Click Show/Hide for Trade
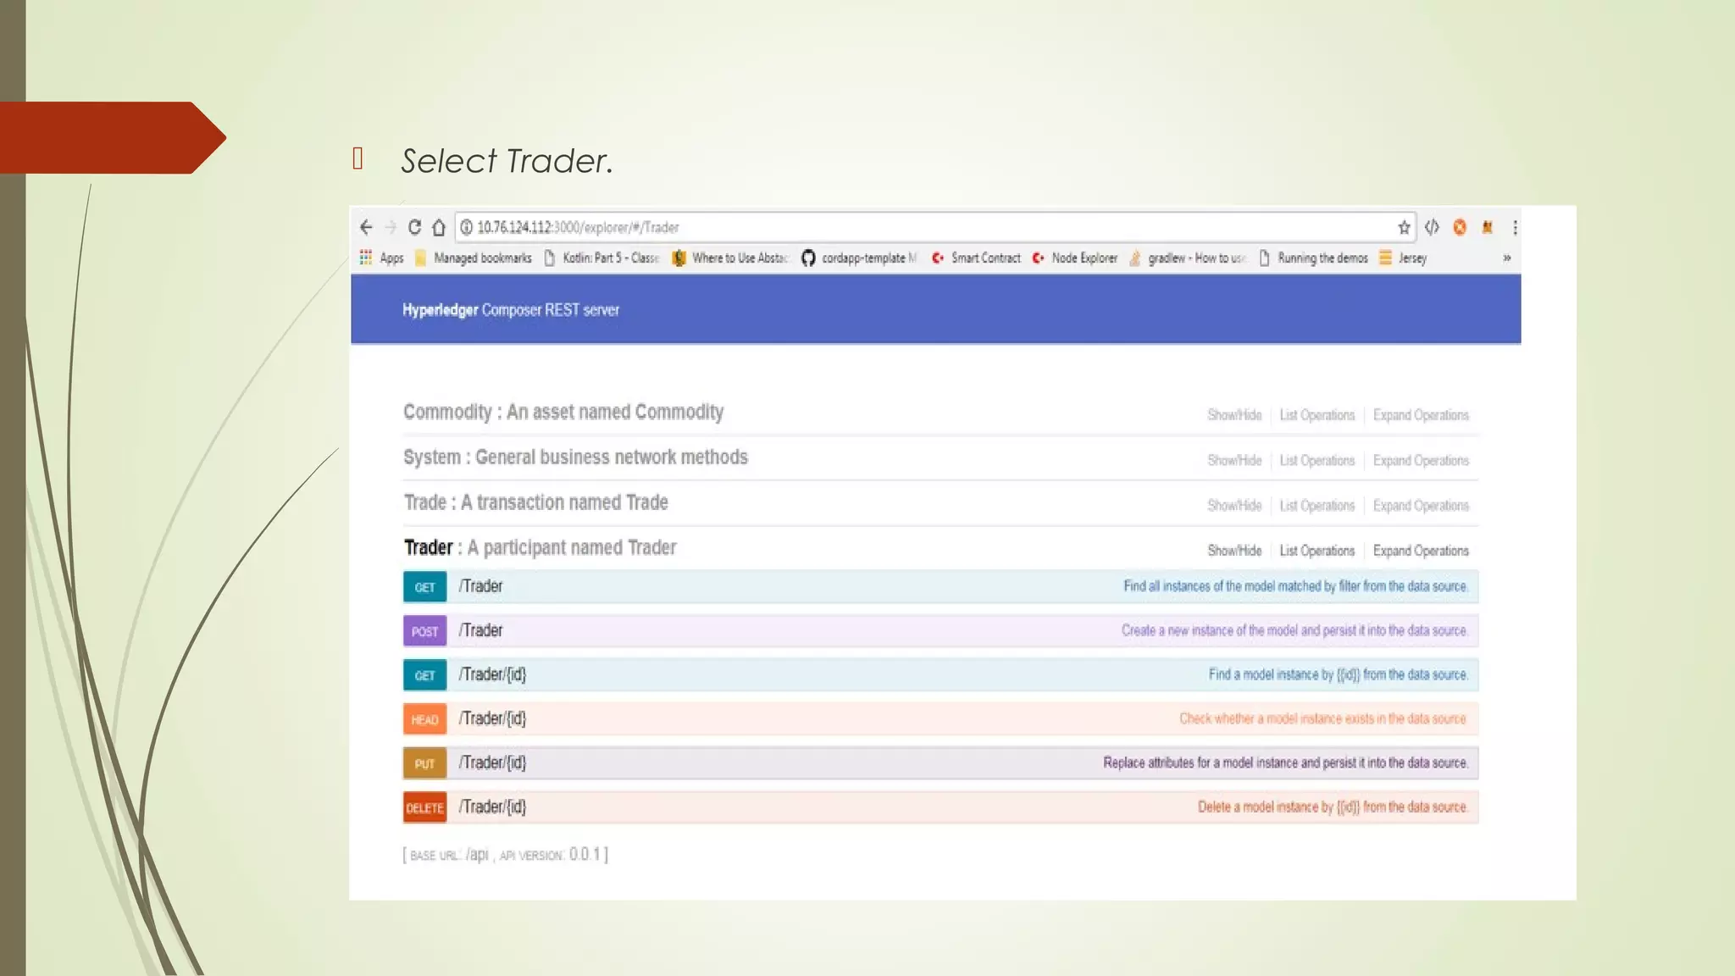Viewport: 1735px width, 976px height. [1234, 506]
